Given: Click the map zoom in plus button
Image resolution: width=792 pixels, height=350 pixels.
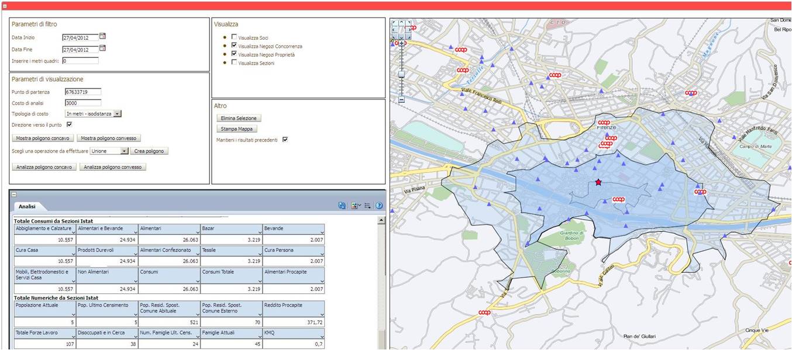Looking at the screenshot, I should tap(401, 43).
